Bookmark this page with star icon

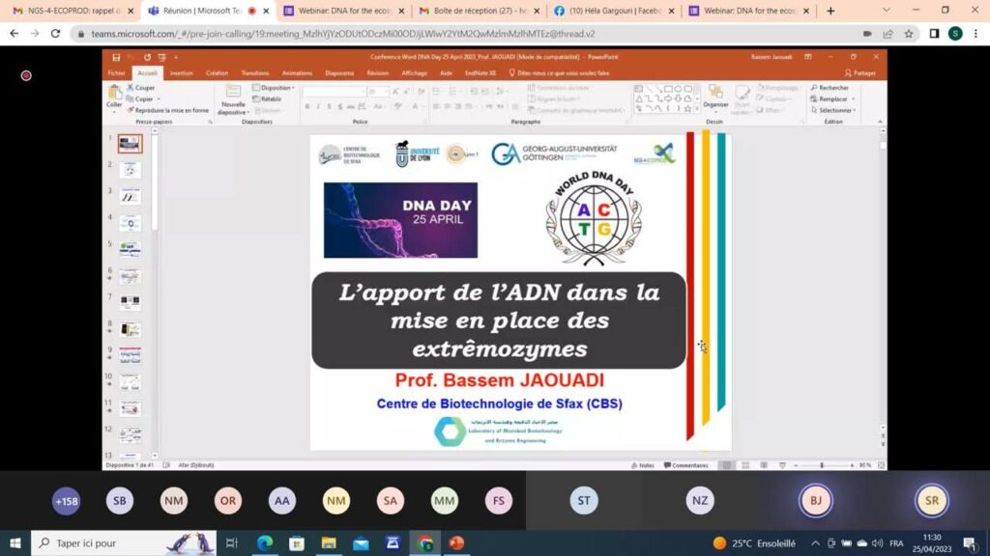coord(909,33)
